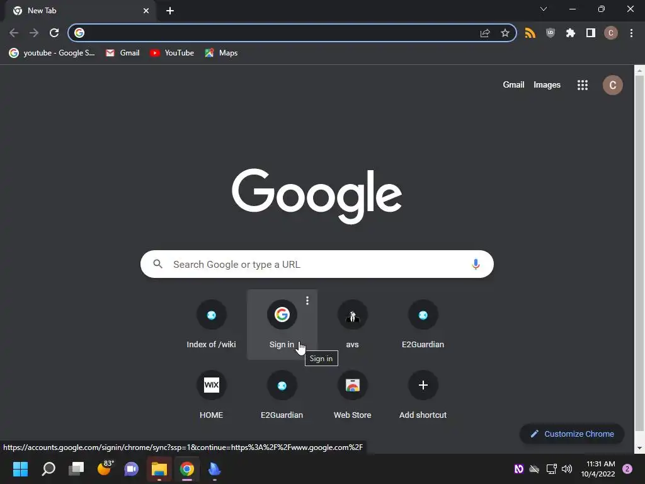Open the Web Store shortcut
Screen dimensions: 645x484
(x=352, y=395)
